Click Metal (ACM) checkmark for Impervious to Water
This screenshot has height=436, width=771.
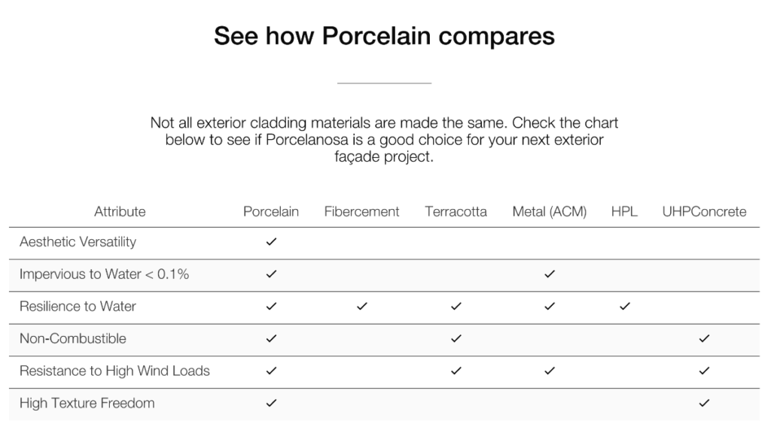[549, 274]
